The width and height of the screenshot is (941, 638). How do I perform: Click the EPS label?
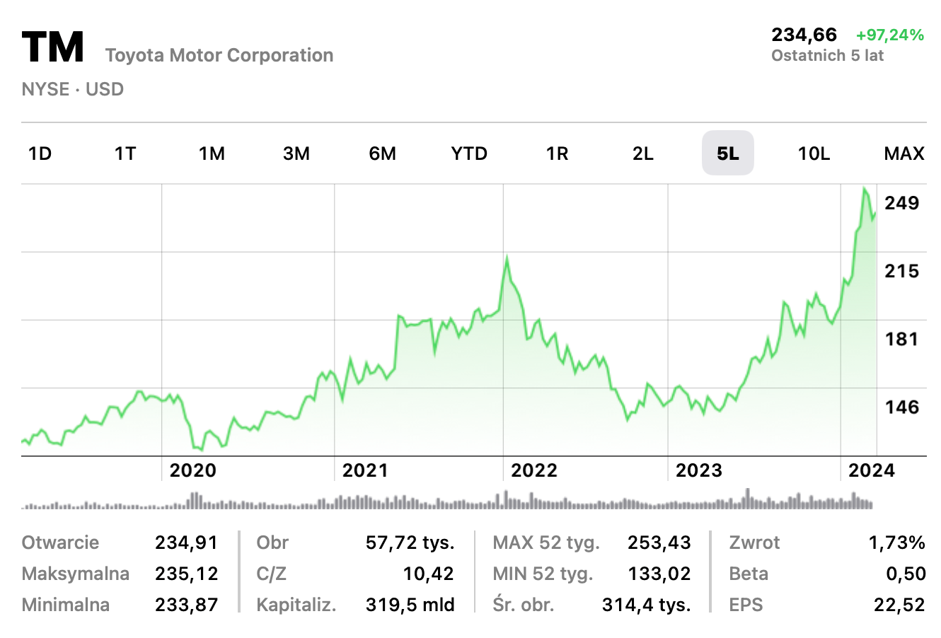(746, 605)
